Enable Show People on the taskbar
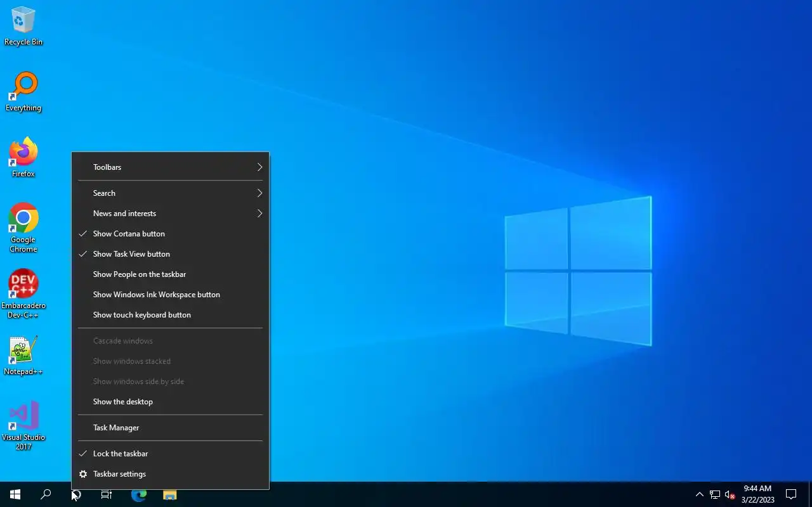 170,274
